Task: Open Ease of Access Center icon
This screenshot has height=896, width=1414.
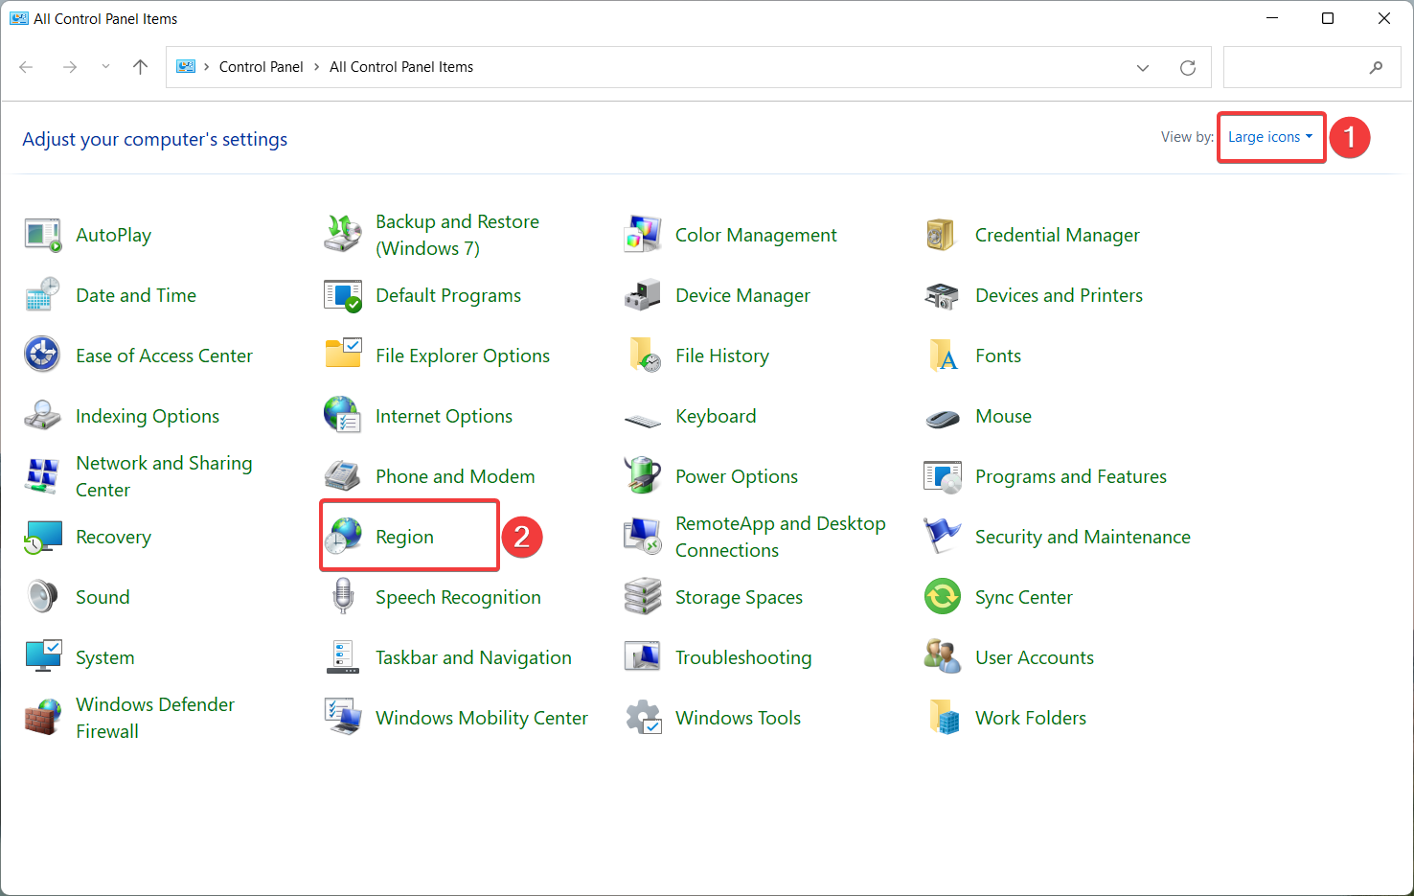Action: [43, 356]
